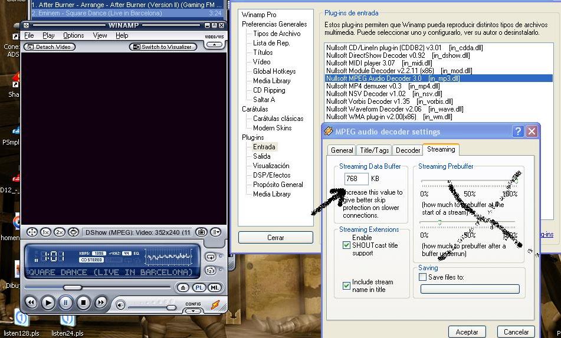Click the Eject/open file button
This screenshot has height=338, width=561.
[x=183, y=288]
